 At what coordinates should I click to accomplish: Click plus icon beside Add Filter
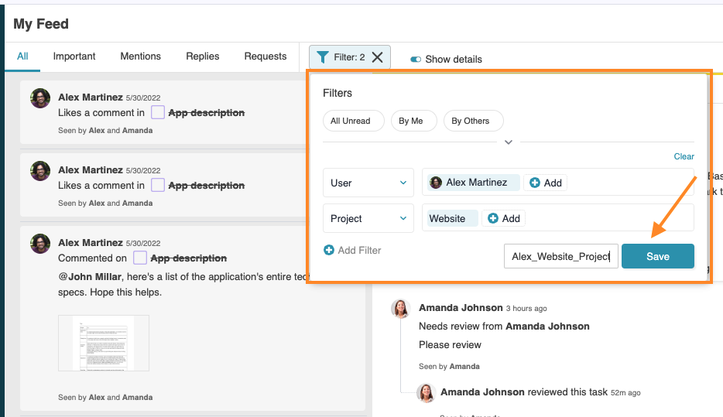(x=328, y=250)
